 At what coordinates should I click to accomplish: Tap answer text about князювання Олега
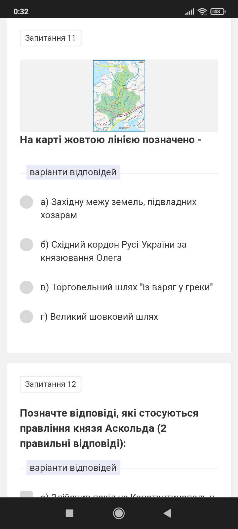[x=113, y=251]
